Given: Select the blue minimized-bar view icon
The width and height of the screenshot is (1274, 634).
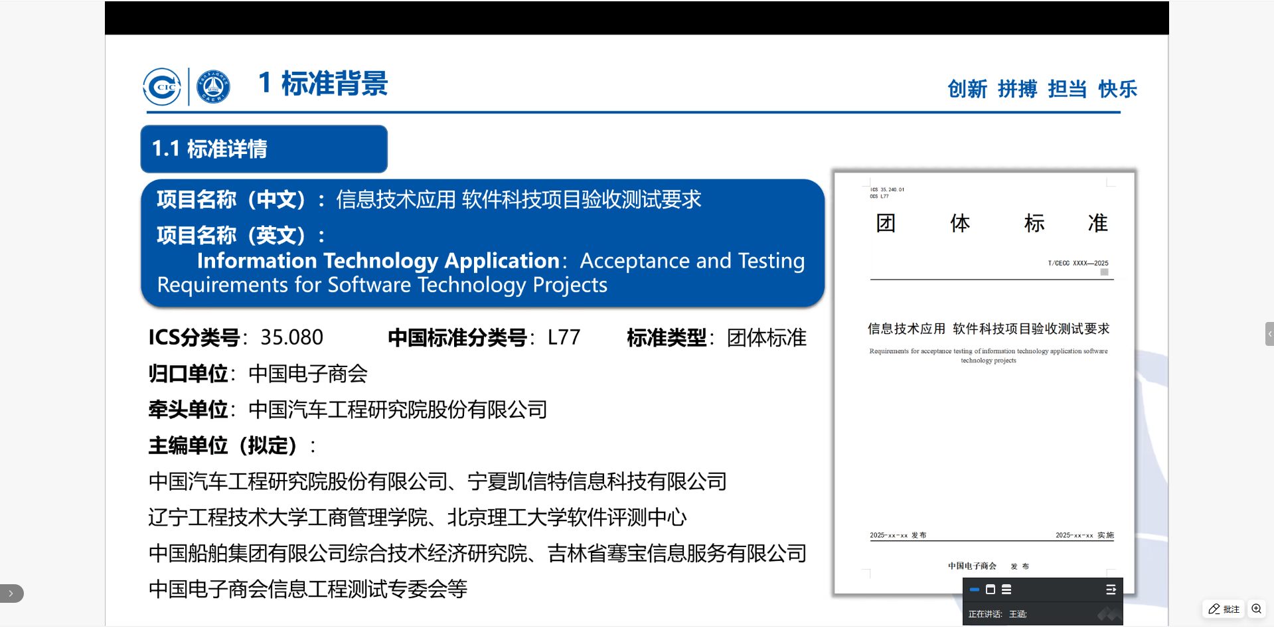Looking at the screenshot, I should 974,590.
